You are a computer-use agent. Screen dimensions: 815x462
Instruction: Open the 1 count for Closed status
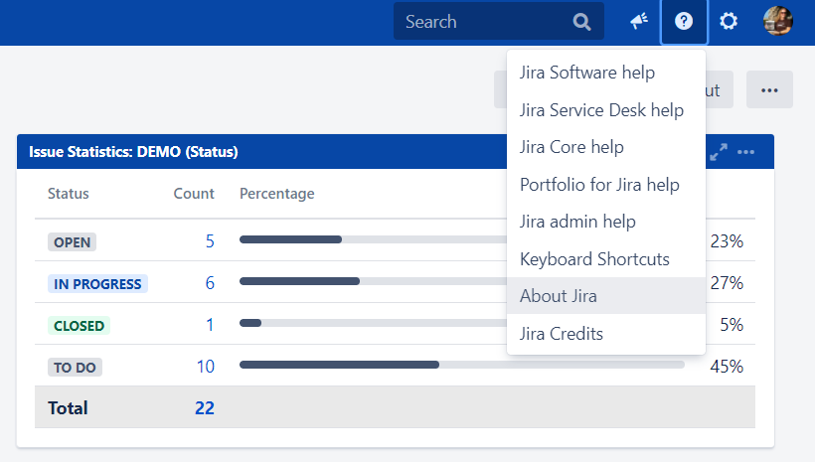coord(210,325)
